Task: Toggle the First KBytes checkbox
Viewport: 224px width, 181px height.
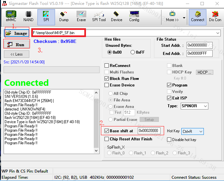Action: coord(112,112)
